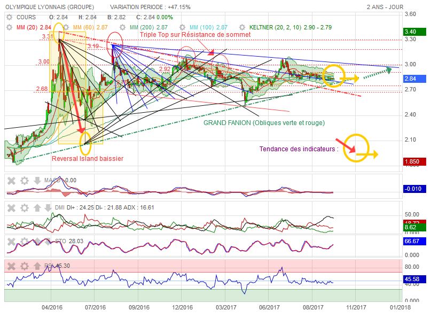Open the DMI panel settings gear

25,208
